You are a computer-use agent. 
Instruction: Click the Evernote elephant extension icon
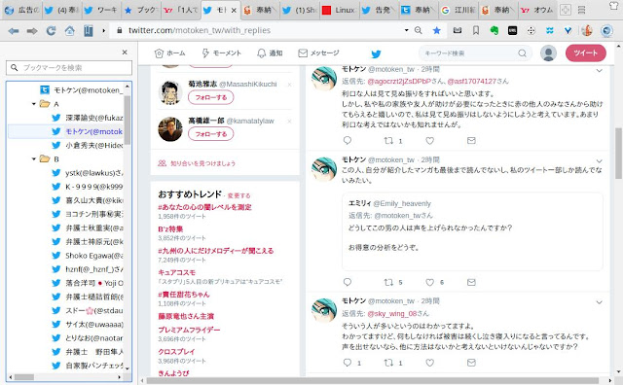(x=495, y=30)
